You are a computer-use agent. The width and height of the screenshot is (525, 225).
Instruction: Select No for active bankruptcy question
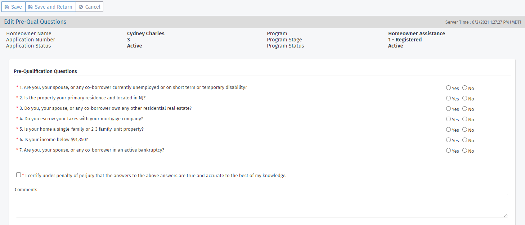point(465,150)
